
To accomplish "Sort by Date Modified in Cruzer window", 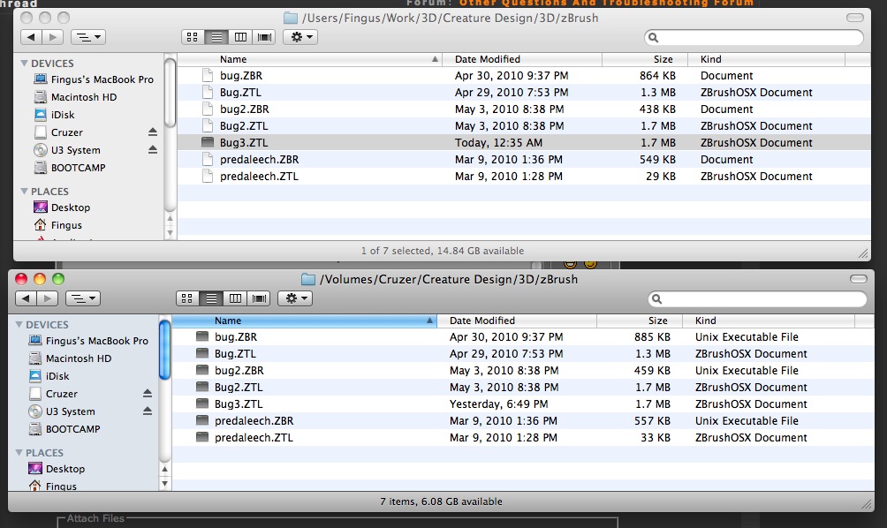I will [x=516, y=321].
